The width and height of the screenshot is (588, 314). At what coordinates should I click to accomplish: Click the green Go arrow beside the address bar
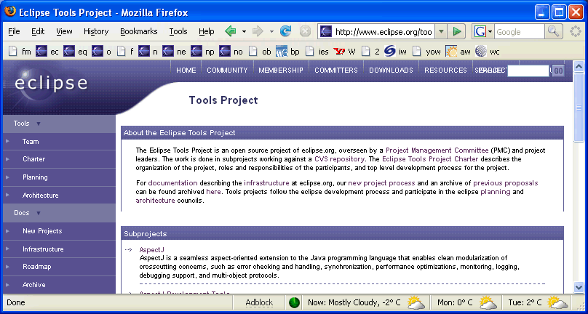[x=457, y=31]
